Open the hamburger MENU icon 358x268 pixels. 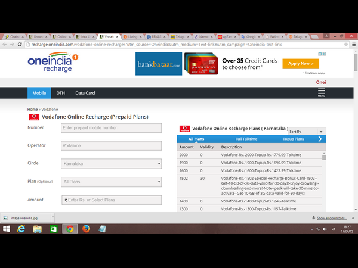pos(322,93)
